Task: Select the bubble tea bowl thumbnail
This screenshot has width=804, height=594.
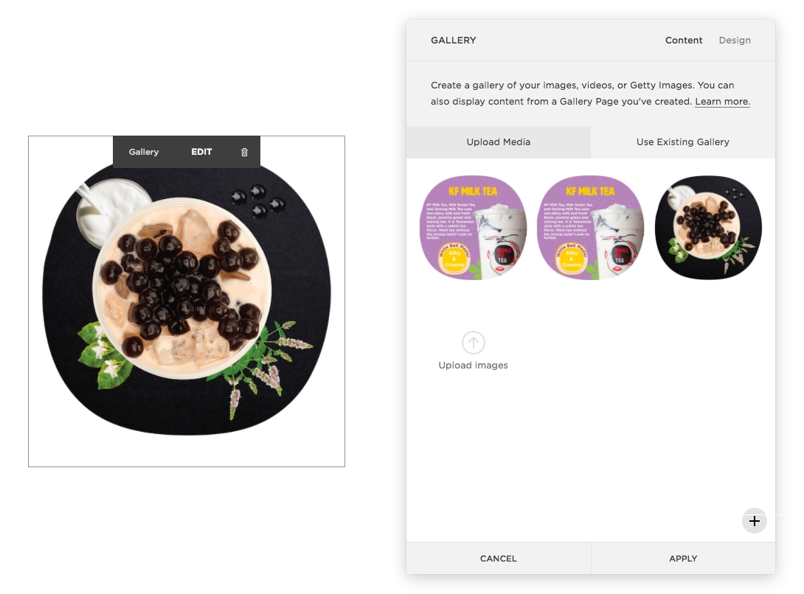Action: click(708, 228)
